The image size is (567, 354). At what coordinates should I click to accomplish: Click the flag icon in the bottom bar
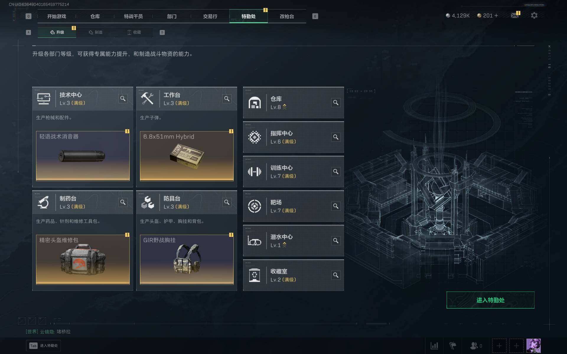click(452, 345)
